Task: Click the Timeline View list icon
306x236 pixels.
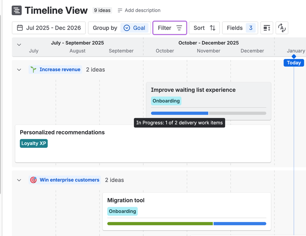Action: click(x=17, y=10)
